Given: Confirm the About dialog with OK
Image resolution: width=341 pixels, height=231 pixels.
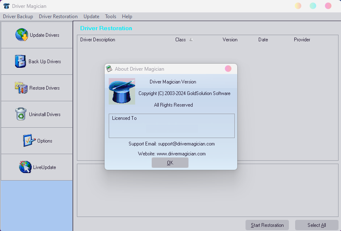Looking at the screenshot, I should pos(170,163).
